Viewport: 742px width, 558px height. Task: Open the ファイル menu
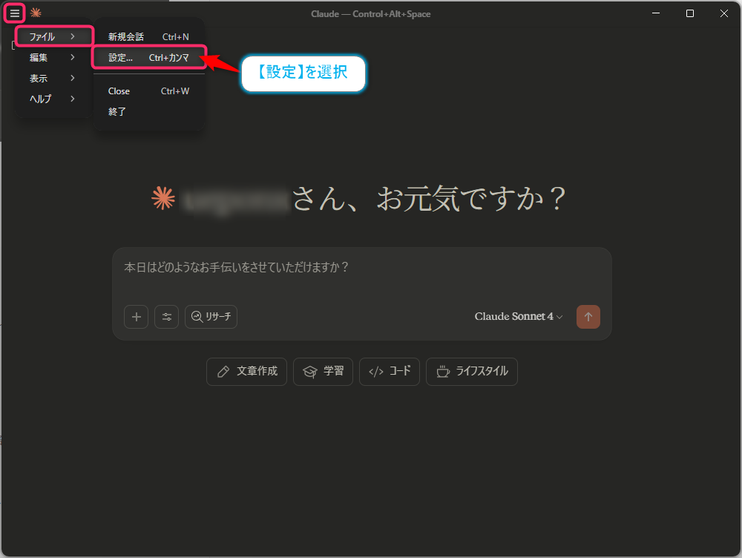click(x=53, y=36)
